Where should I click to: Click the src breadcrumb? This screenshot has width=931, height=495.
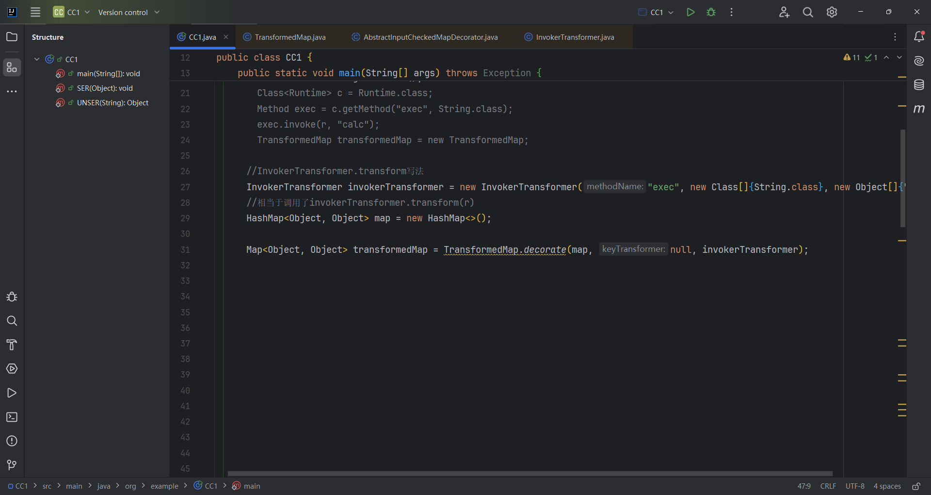click(47, 486)
